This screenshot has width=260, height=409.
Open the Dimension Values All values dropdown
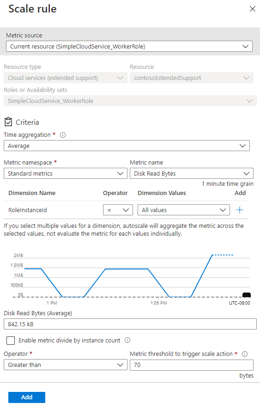184,210
